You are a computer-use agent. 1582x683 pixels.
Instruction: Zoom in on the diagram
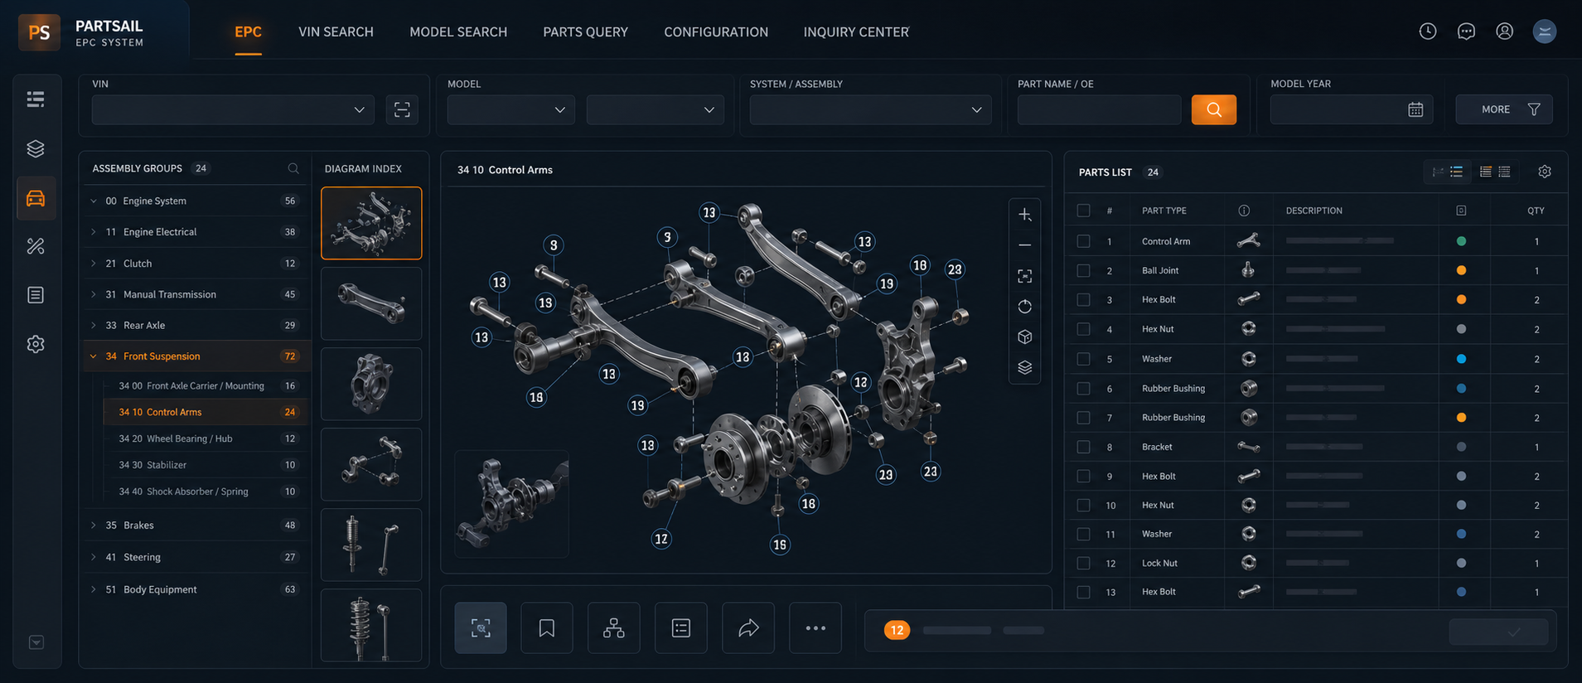tap(1025, 215)
